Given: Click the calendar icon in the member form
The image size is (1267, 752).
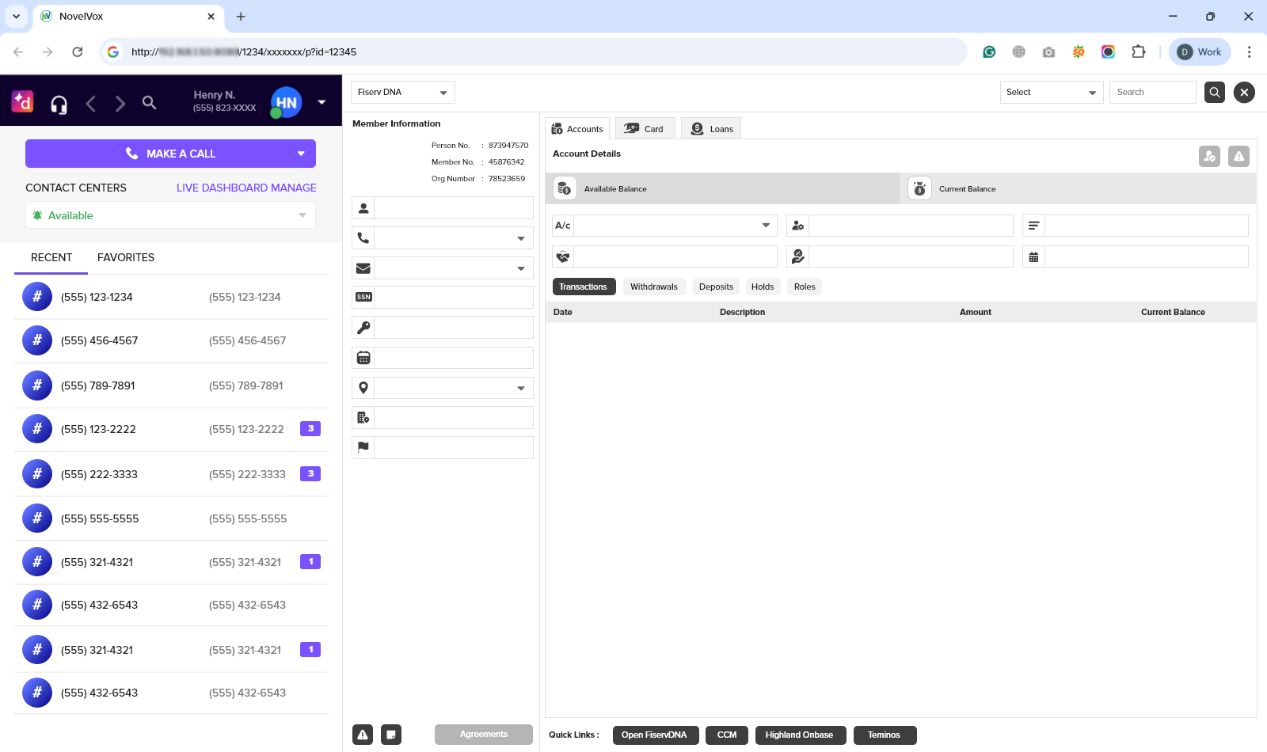Looking at the screenshot, I should pyautogui.click(x=363, y=358).
